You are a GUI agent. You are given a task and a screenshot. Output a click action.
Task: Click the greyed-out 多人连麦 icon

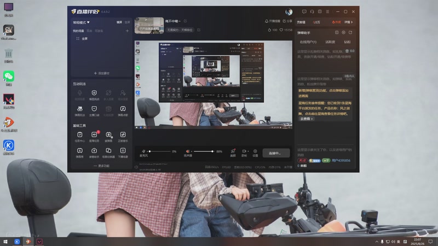click(108, 93)
